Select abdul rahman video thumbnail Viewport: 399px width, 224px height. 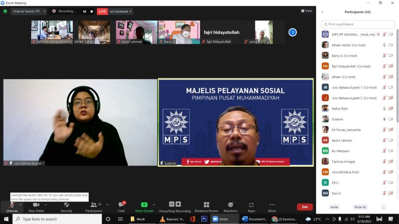pyautogui.click(x=137, y=32)
